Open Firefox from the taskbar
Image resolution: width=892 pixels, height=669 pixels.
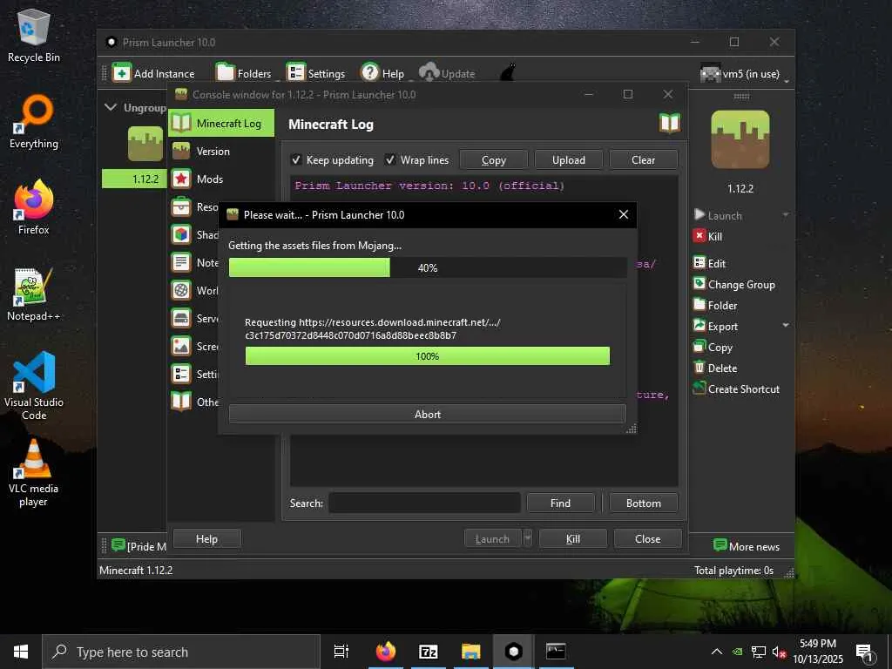tap(386, 652)
